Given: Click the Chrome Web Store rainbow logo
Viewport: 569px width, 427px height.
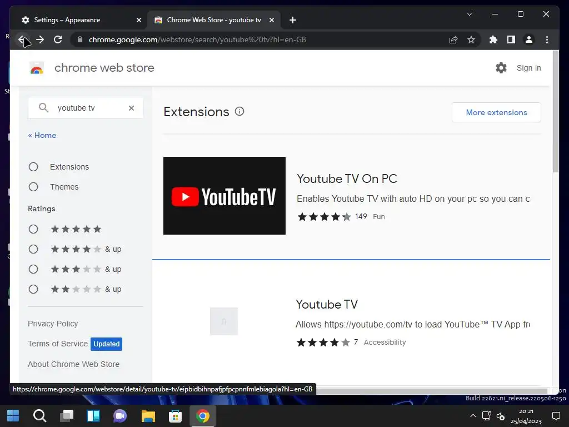Looking at the screenshot, I should (x=37, y=68).
